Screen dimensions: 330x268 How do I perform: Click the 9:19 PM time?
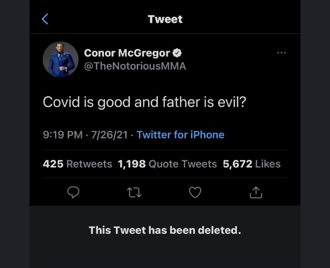tap(62, 135)
